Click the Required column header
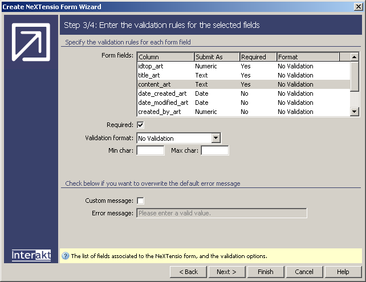 (258, 57)
